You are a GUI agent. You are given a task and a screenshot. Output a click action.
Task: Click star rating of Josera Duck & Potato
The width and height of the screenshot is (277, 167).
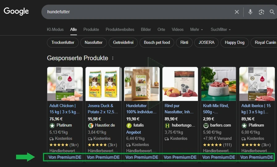[x=97, y=145]
